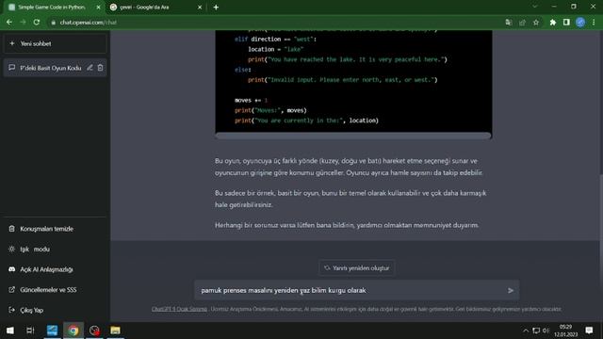
Task: Open the notification center icon
Action: click(x=589, y=331)
